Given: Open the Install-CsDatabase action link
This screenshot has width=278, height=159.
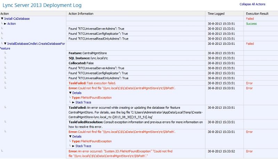Looking at the screenshot, I should pos(17,19).
